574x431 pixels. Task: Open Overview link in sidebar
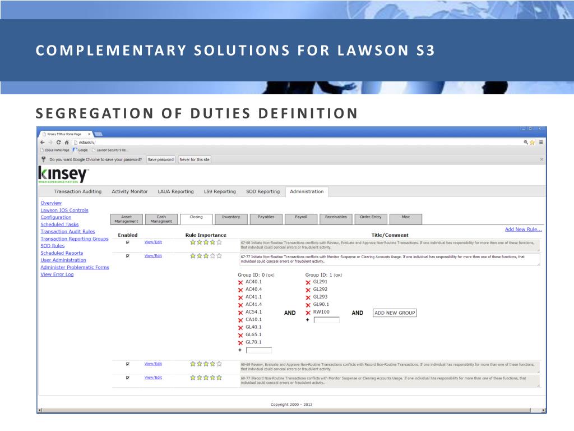click(51, 203)
